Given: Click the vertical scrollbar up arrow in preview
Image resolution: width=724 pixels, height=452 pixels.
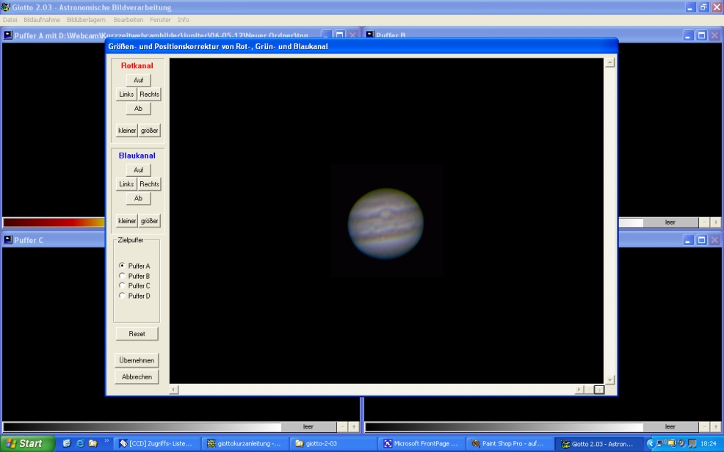Looking at the screenshot, I should click(x=609, y=63).
